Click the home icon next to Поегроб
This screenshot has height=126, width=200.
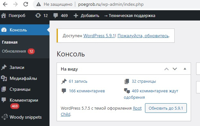[x=4, y=16]
